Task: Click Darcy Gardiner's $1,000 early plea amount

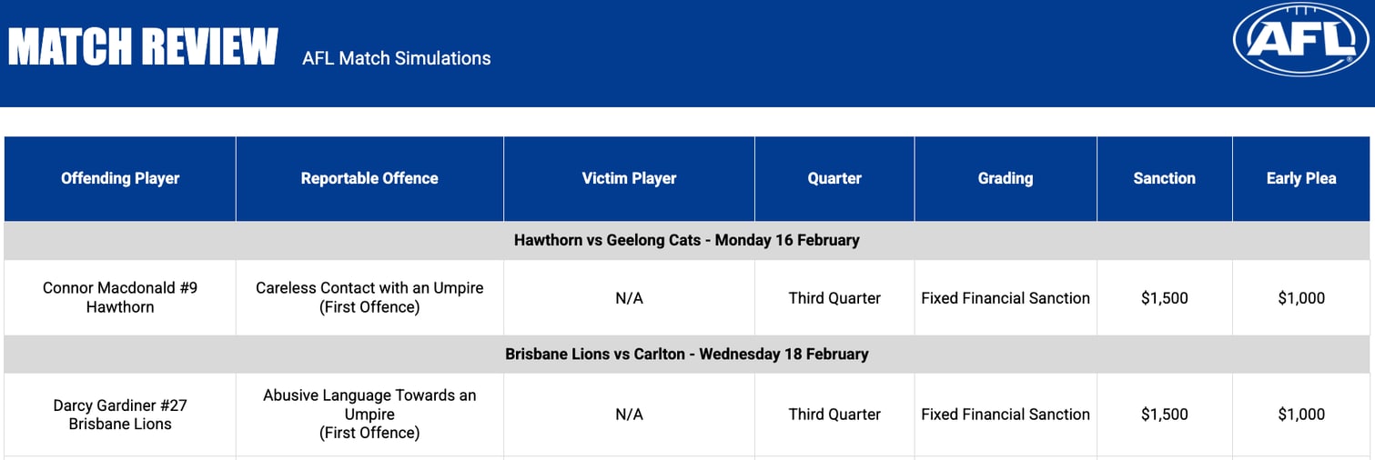Action: pos(1301,415)
